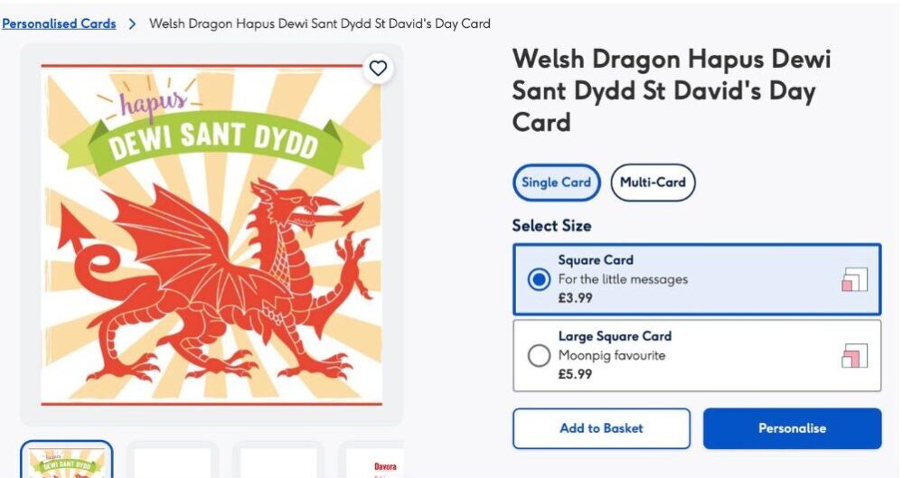Open the fourth thumbnail with red text
Viewport: 902px width, 478px height.
(x=384, y=463)
